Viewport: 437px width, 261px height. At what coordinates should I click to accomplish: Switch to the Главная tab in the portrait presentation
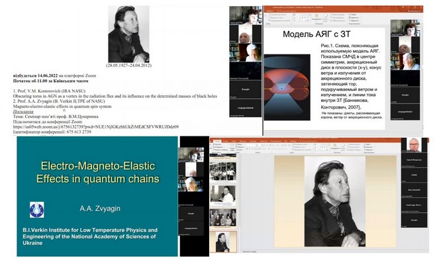[217, 141]
